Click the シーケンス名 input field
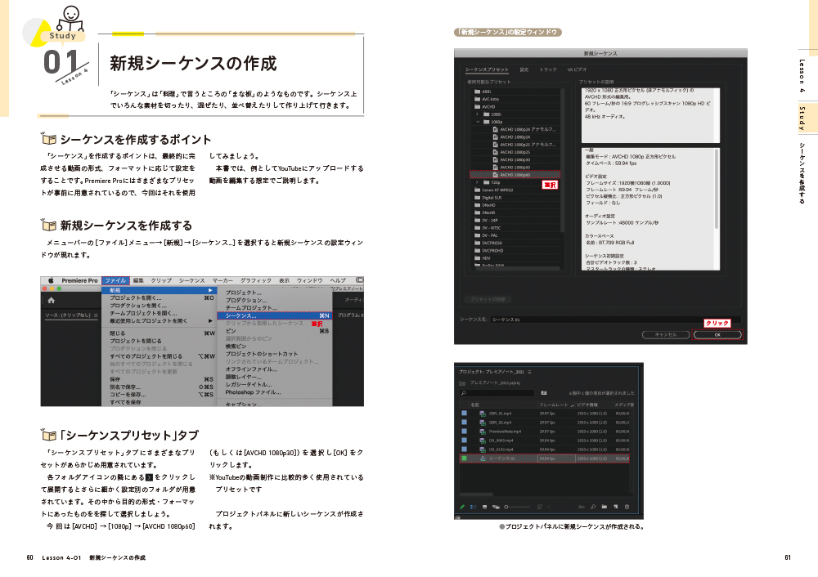 click(573, 317)
